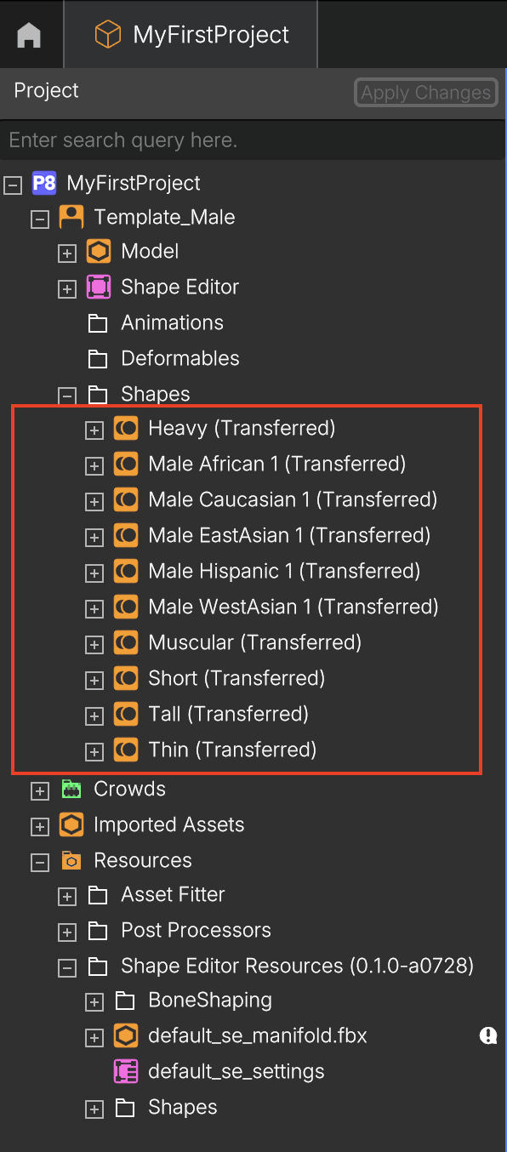
Task: Click the pink Shape Editor icon
Action: coord(99,288)
